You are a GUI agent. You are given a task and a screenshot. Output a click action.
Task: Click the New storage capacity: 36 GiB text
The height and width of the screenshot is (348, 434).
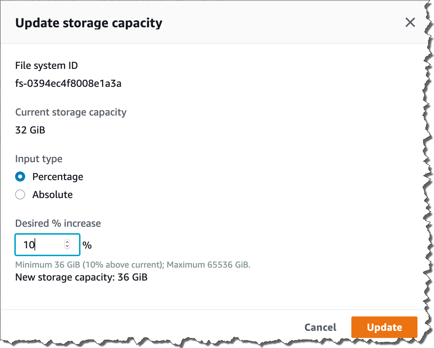point(81,277)
